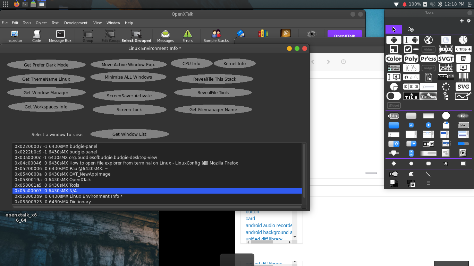Viewport: 474px width, 266px height.
Task: Click the CPU Info button
Action: (192, 63)
